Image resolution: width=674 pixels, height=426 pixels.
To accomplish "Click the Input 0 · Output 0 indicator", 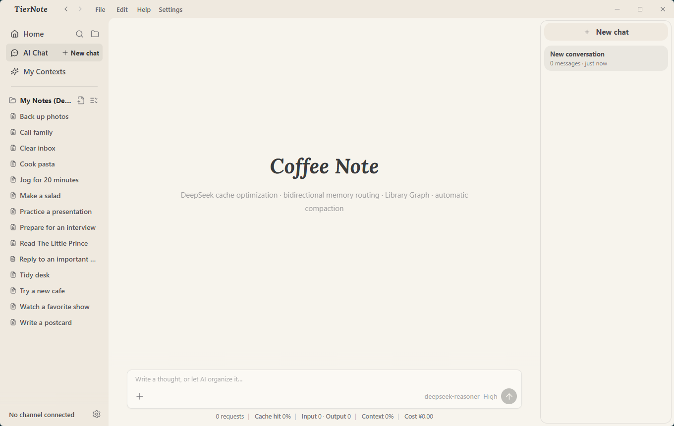I will coord(326,417).
